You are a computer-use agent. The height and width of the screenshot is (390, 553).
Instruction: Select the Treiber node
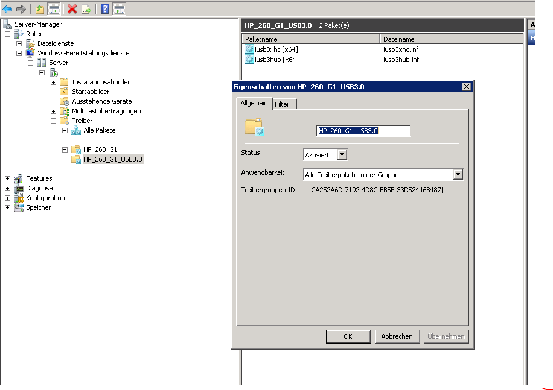(82, 121)
